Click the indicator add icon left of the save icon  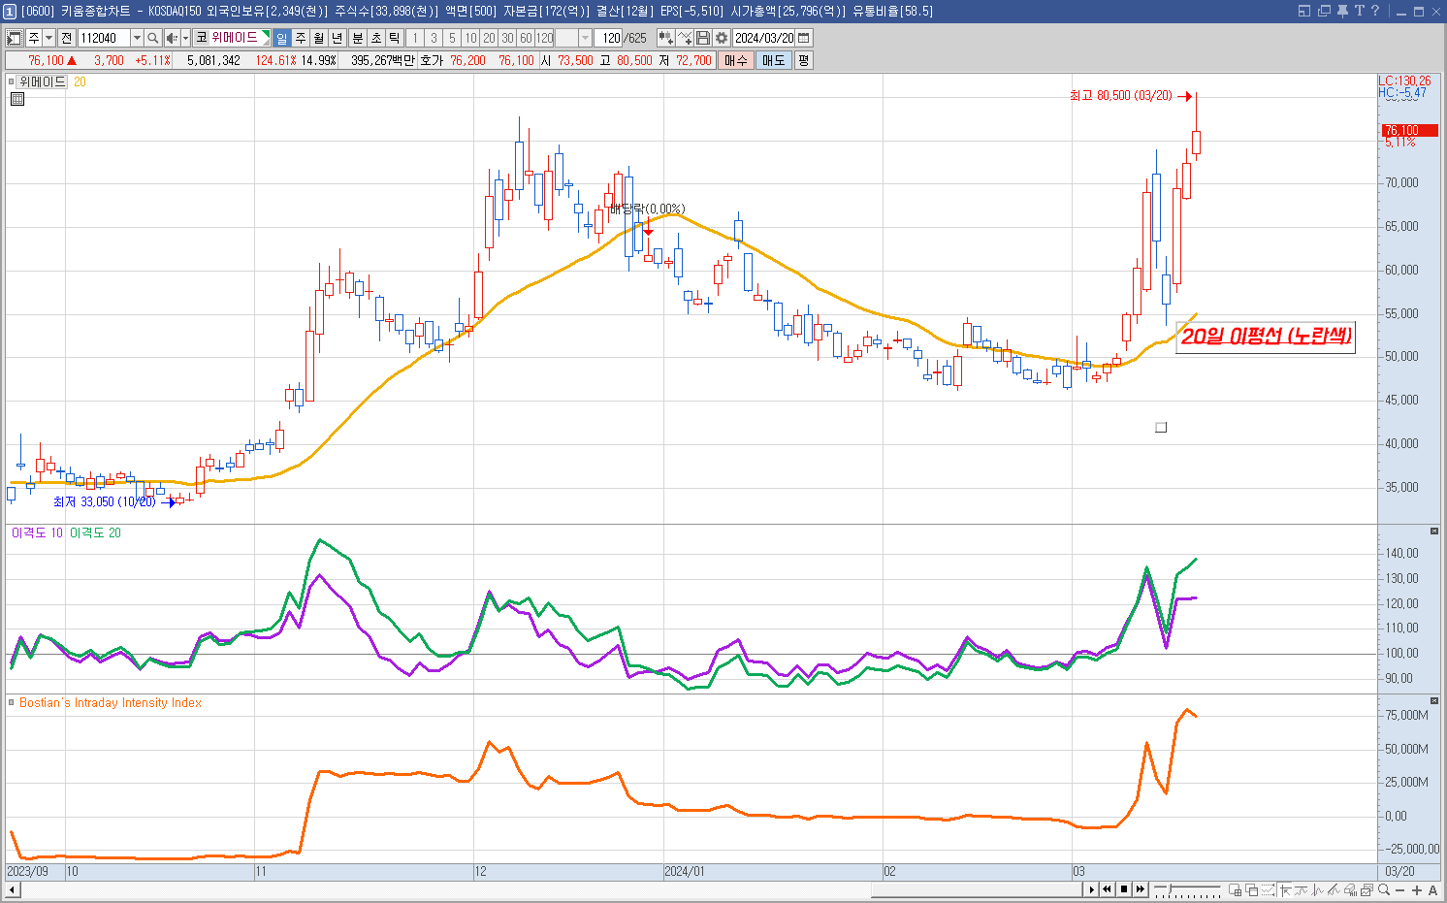point(665,38)
